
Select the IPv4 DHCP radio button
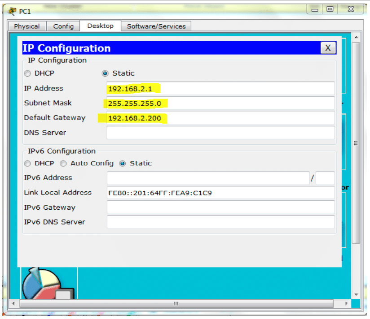click(x=27, y=73)
